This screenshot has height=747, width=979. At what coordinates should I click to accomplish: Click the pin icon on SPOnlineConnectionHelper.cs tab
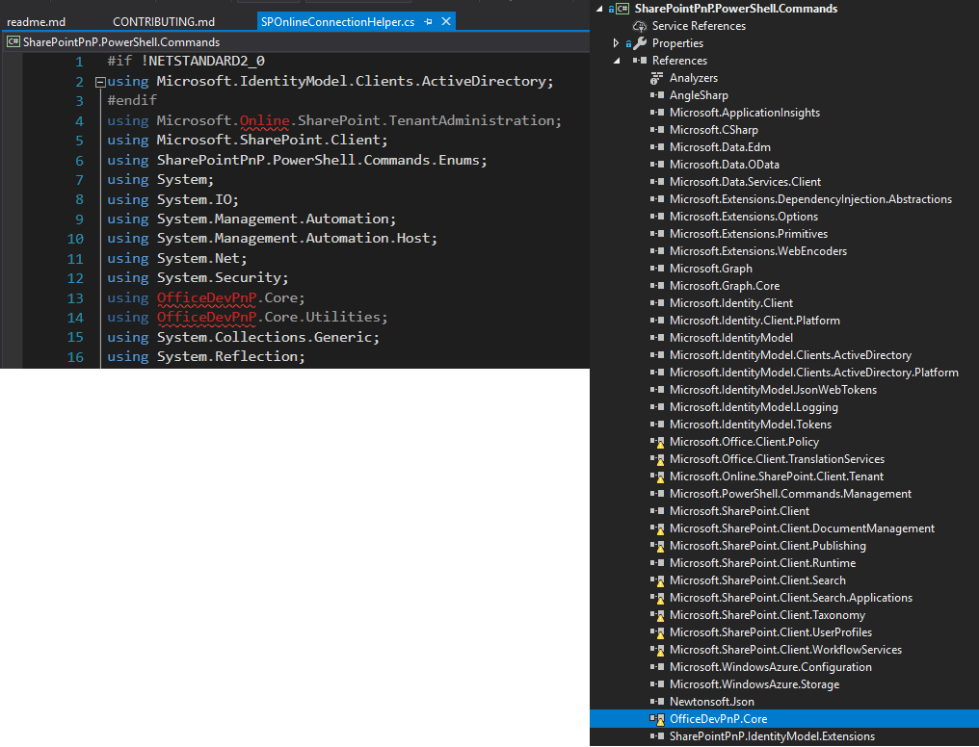pos(428,22)
